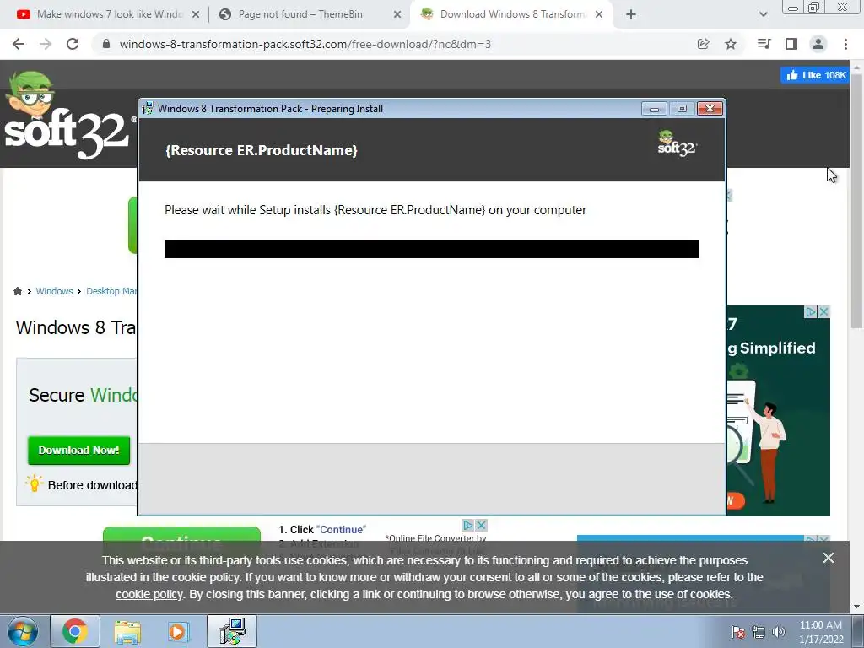Click the lightbulb tip icon

tap(34, 483)
